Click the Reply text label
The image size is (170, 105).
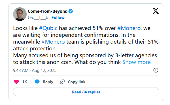pyautogui.click(x=48, y=82)
